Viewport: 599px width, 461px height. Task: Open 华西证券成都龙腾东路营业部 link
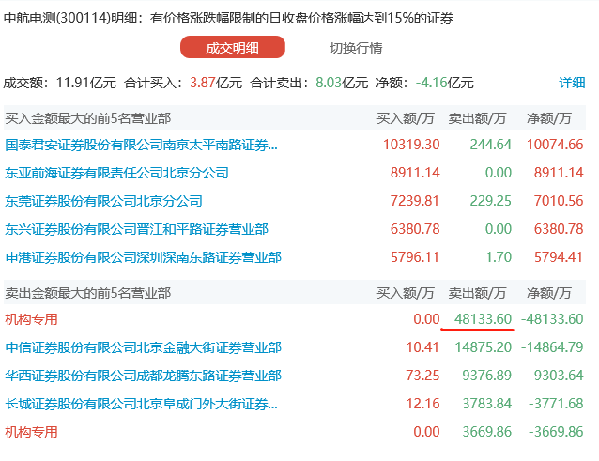(144, 376)
